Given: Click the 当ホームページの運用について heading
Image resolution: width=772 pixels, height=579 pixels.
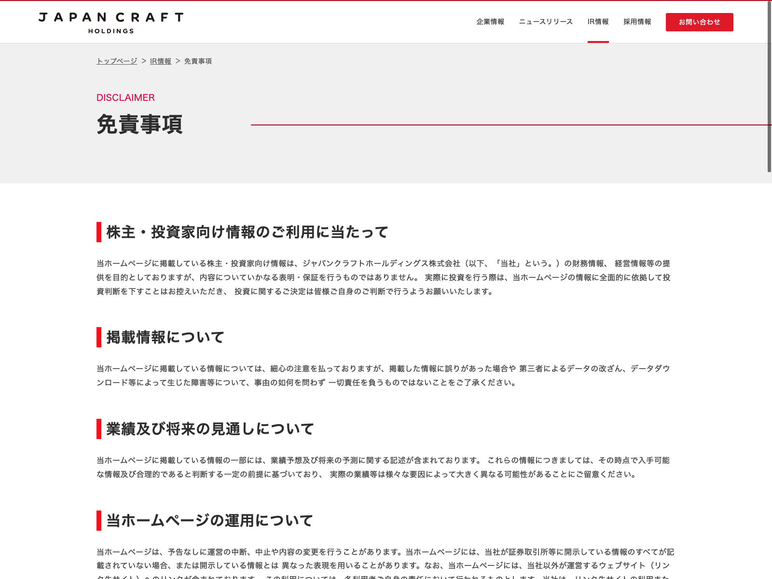Looking at the screenshot, I should tap(209, 521).
